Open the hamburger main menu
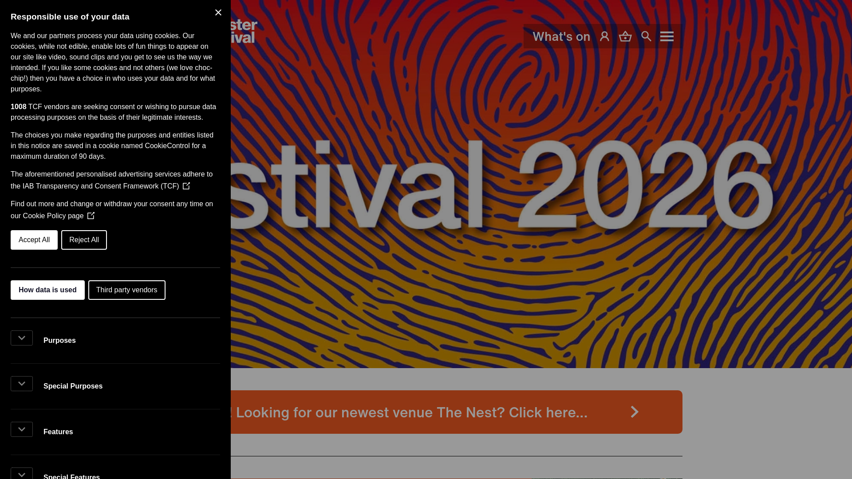This screenshot has height=479, width=852. [667, 36]
